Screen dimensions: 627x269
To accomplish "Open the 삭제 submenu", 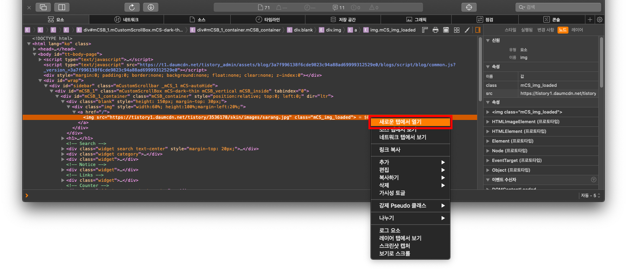I will pyautogui.click(x=410, y=185).
